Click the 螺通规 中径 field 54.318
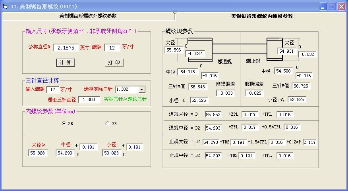 click(188, 72)
